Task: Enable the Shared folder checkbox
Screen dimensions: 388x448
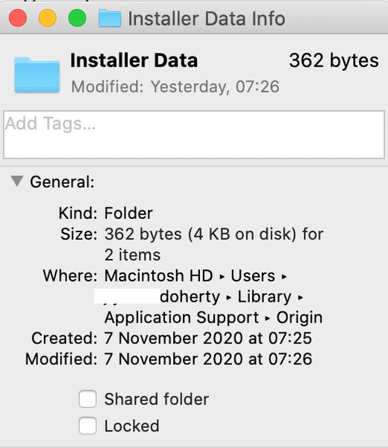Action: coord(87,399)
